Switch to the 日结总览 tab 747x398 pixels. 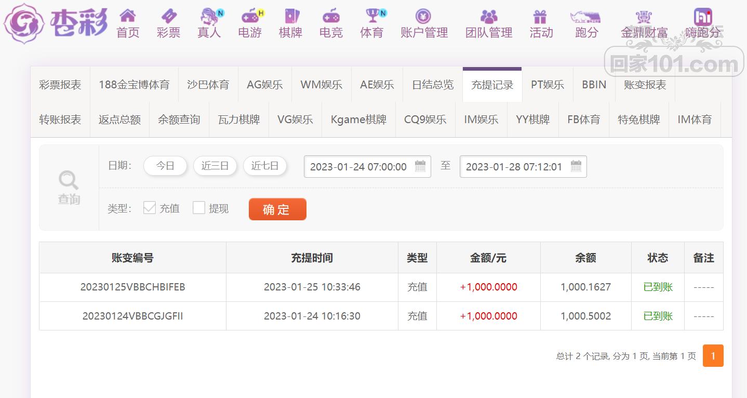click(x=433, y=85)
